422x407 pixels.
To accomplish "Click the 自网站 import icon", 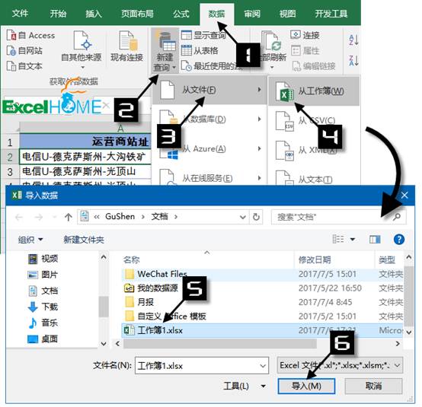I will coord(11,50).
